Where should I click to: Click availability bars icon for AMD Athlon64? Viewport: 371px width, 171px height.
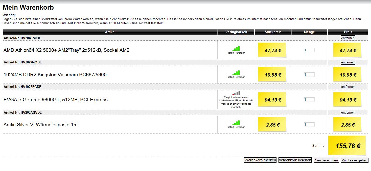[x=236, y=48]
